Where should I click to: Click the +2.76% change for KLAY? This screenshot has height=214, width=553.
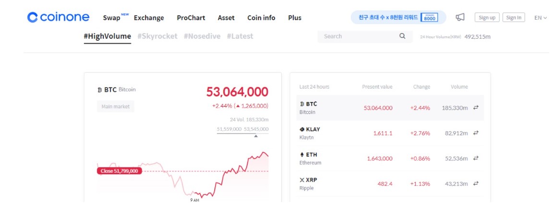click(420, 134)
